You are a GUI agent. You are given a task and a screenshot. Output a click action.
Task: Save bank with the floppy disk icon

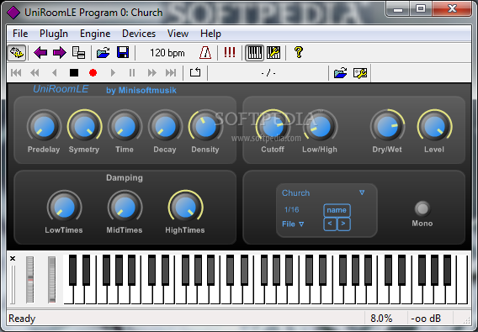pos(123,52)
